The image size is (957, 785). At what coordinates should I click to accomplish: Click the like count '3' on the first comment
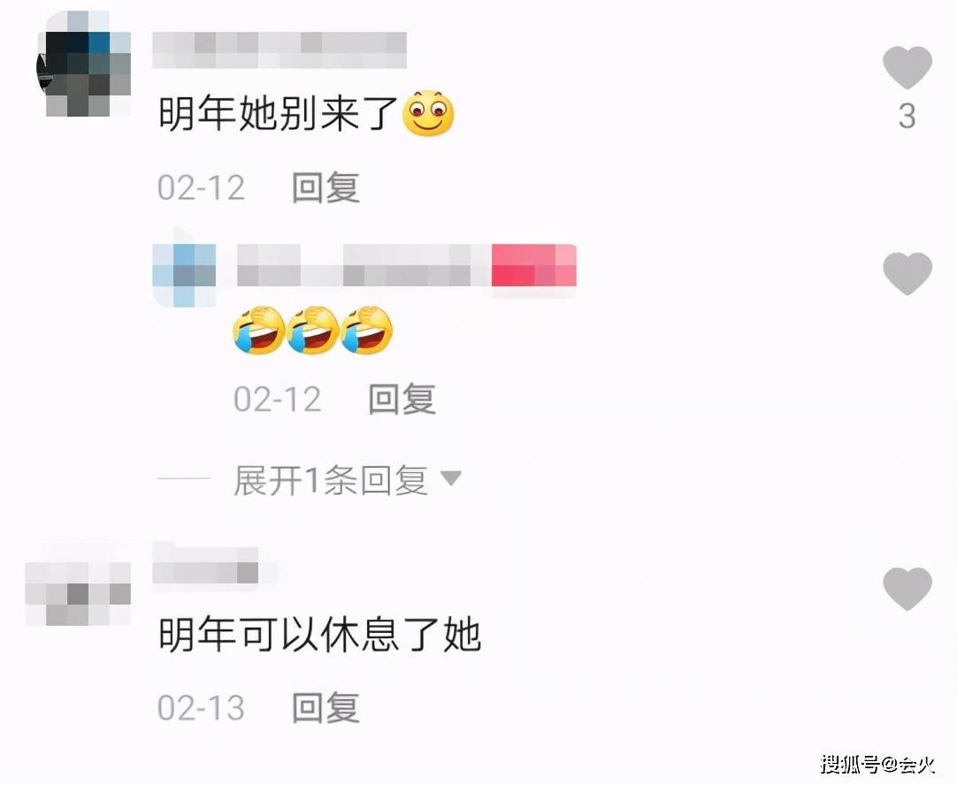tap(907, 116)
